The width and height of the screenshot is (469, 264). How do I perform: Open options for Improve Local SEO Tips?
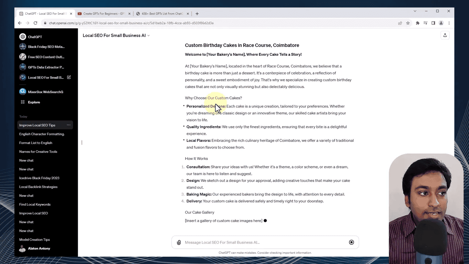click(x=69, y=125)
